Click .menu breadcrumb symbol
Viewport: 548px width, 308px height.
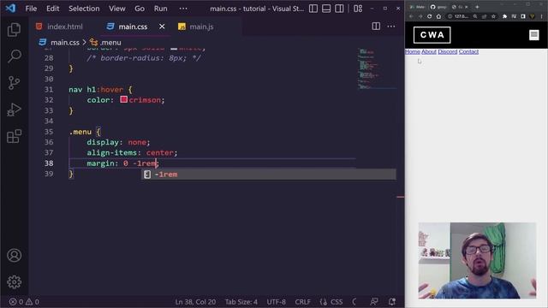coord(110,42)
